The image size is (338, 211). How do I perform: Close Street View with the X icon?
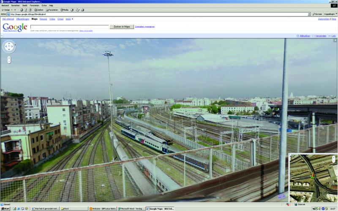(335, 40)
